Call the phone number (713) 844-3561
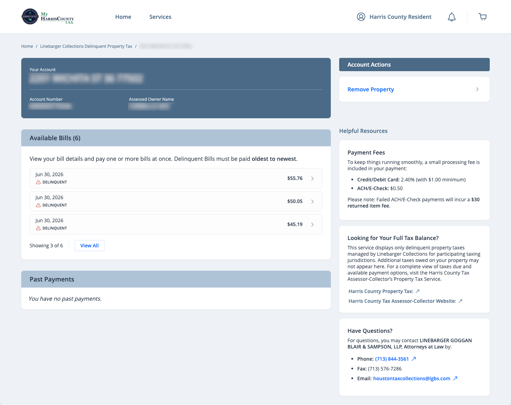 coord(392,359)
